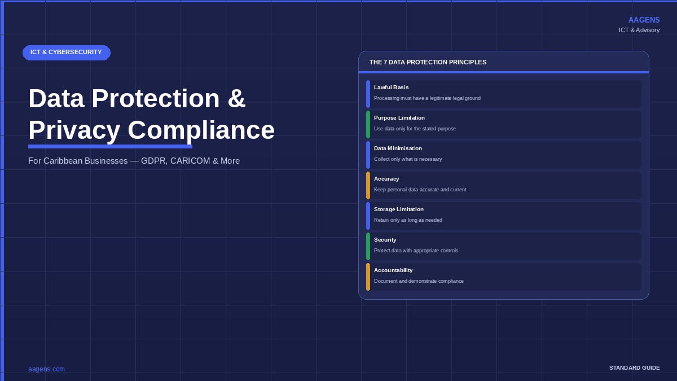
Task: Click 'Use data only for the stated purpose'
Action: 415,129
